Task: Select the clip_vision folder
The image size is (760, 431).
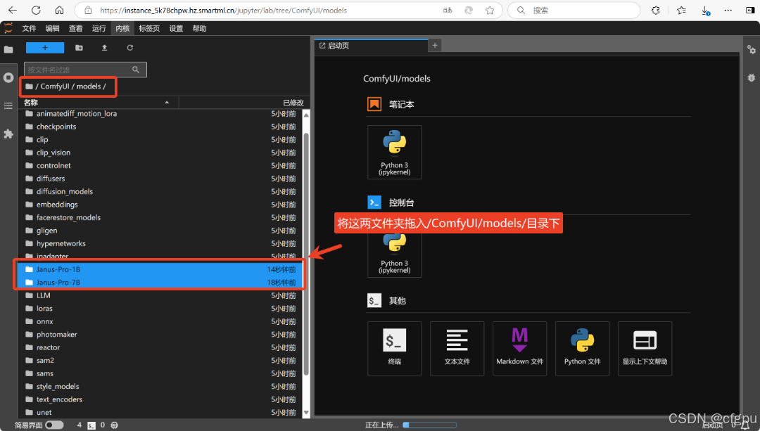Action: coord(160,153)
